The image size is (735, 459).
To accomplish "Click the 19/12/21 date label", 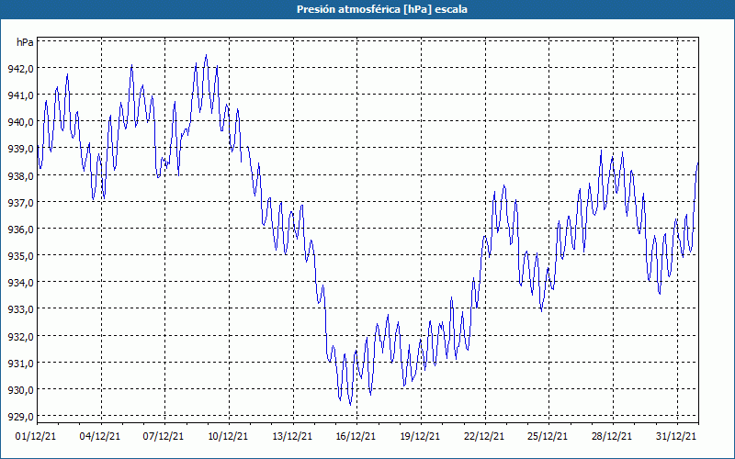I will (x=420, y=436).
